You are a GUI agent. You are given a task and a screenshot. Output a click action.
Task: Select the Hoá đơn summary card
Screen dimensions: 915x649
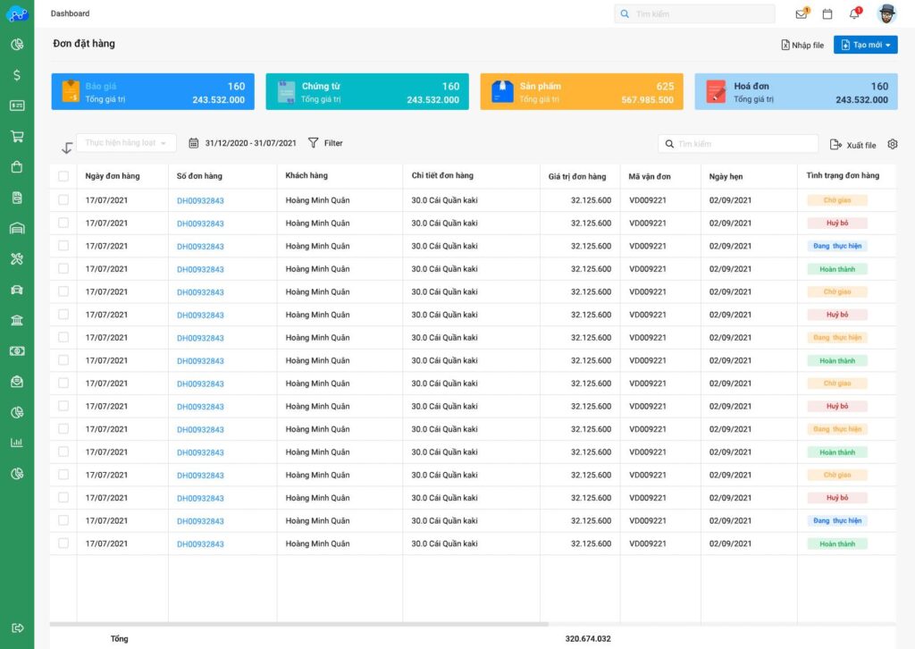[795, 92]
